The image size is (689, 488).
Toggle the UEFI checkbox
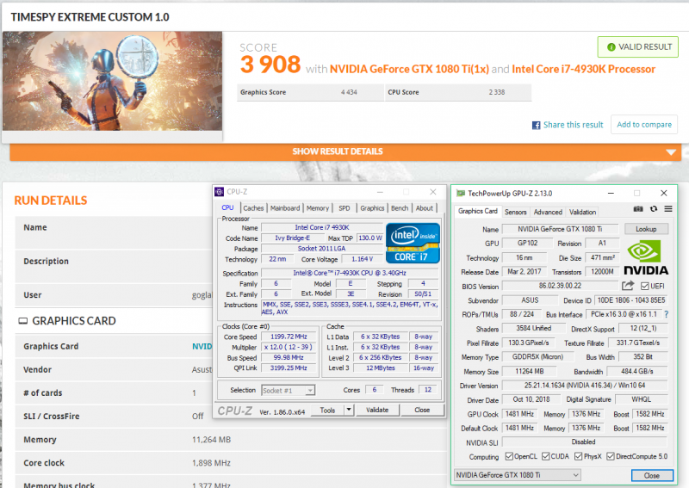click(646, 287)
